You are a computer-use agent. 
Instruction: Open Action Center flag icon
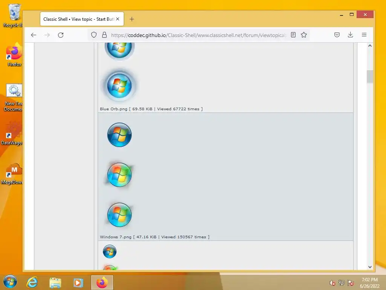pos(351,283)
